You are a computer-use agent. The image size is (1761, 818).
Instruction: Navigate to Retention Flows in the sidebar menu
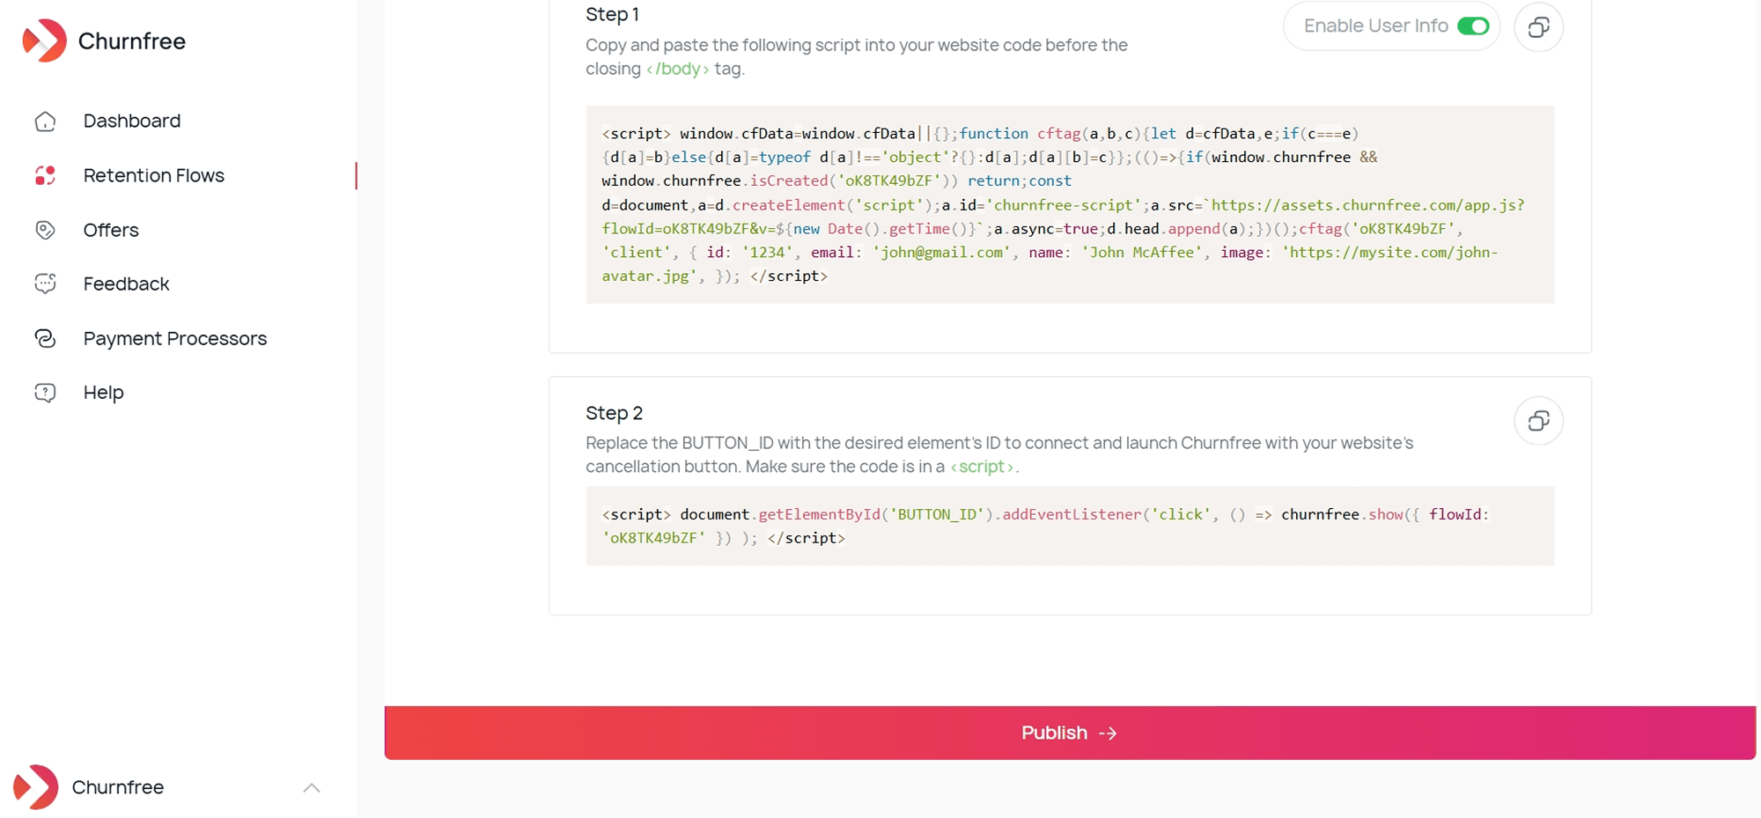(x=152, y=175)
